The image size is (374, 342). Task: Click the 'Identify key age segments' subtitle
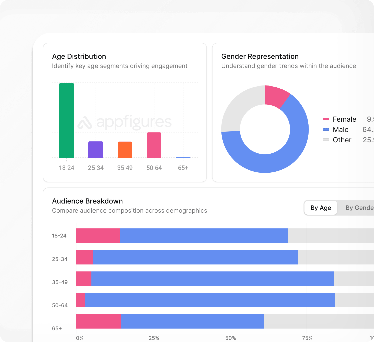point(120,66)
